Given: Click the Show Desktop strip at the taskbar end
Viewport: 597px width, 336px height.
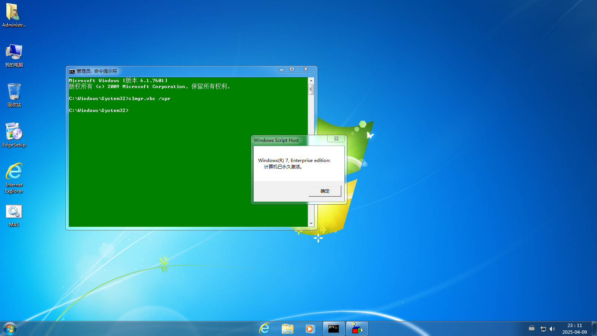Looking at the screenshot, I should (594, 329).
